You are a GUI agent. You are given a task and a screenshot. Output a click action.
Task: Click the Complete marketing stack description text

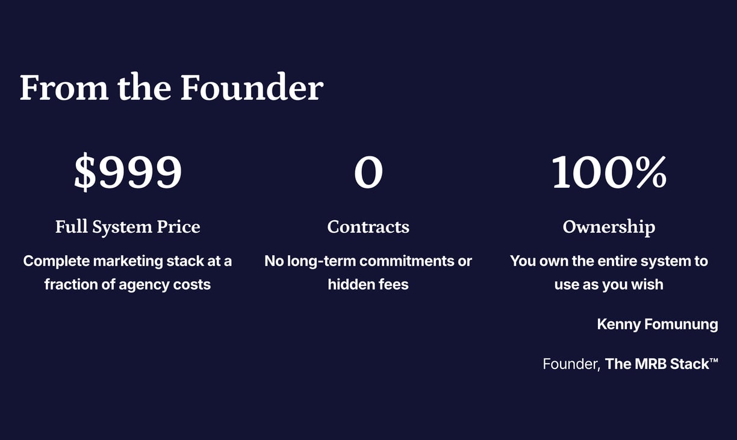pyautogui.click(x=128, y=273)
